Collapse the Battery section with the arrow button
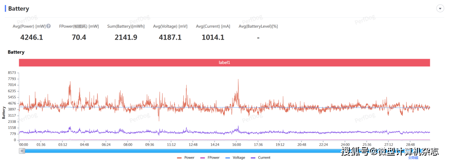Image resolution: width=449 pixels, height=161 pixels. click(x=440, y=9)
